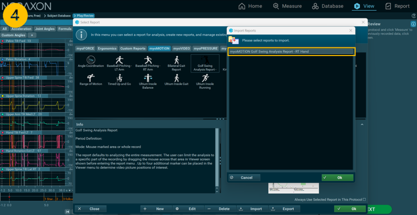Collapse the Info section chevron
Screen dimensions: 417x215
click(x=362, y=124)
